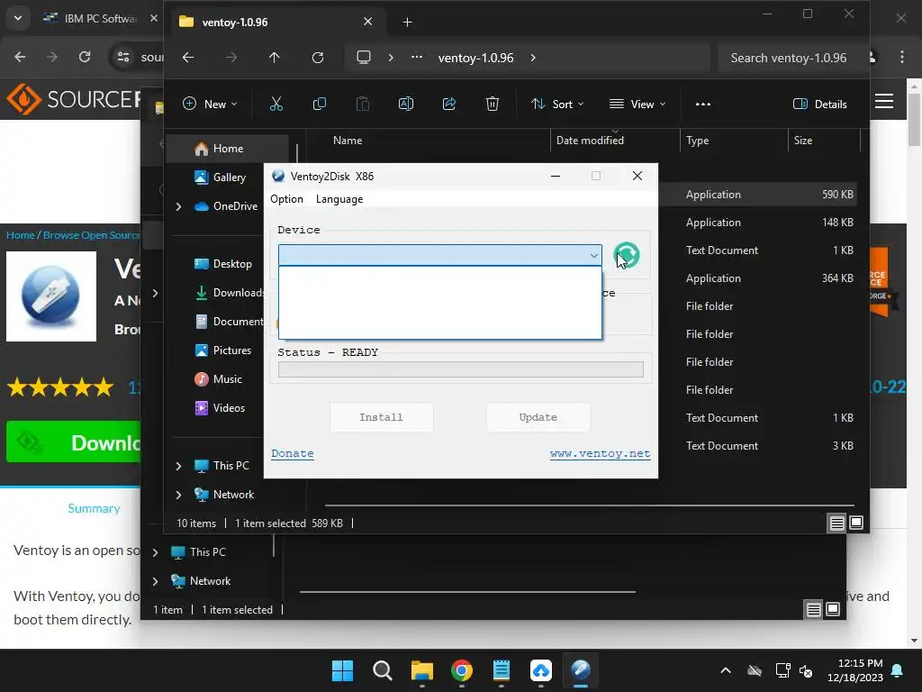
Task: Click the 364 KB Application row
Action: coord(758,278)
